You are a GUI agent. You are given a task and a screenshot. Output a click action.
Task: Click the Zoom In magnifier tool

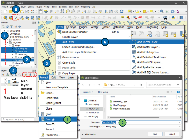tap(51, 11)
